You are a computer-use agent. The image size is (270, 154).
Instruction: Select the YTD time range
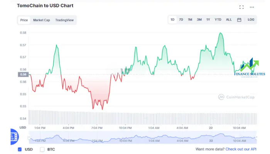click(218, 20)
